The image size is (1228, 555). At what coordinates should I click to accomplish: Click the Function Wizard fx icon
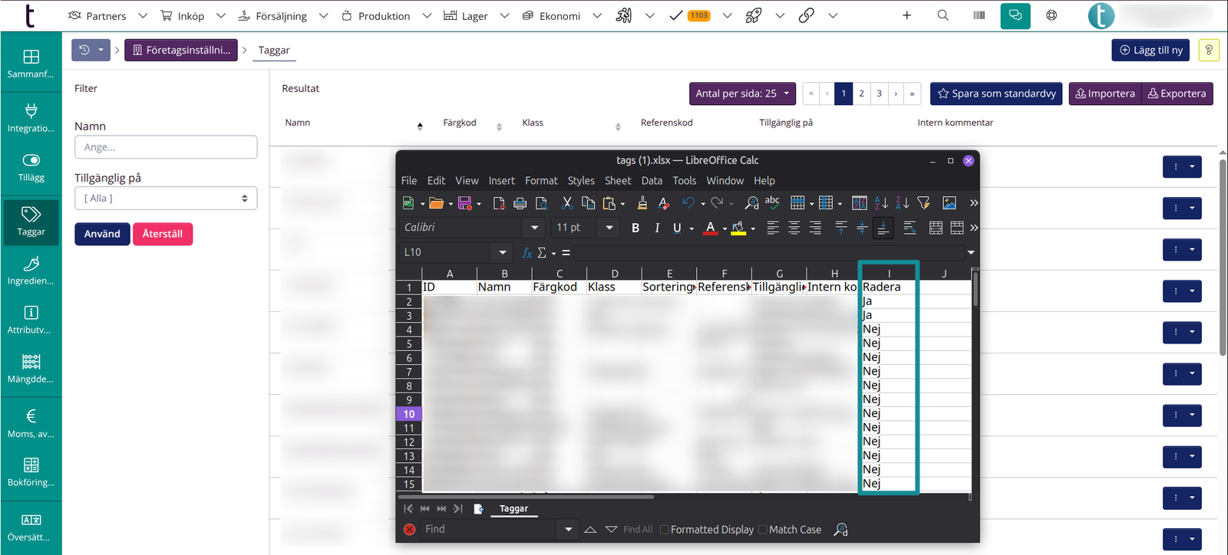point(527,252)
